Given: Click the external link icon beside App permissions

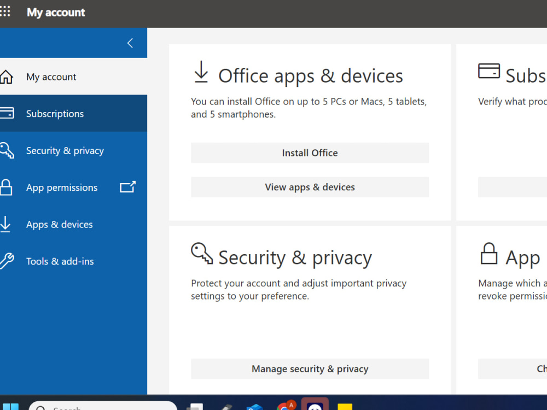Looking at the screenshot, I should pos(127,187).
